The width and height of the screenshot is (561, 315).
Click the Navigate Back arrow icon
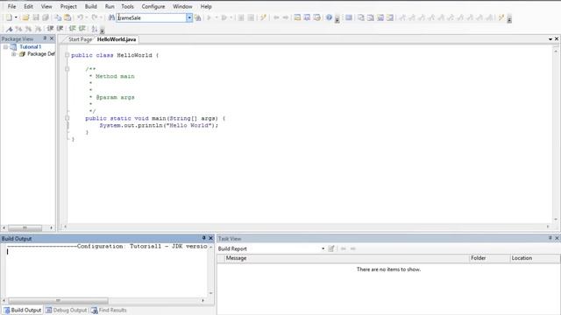(276, 17)
